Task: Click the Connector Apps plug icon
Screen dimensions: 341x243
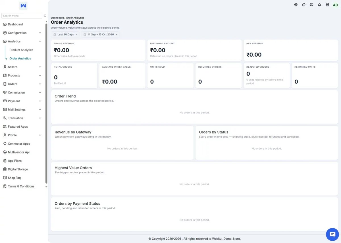Action: [x=5, y=144]
